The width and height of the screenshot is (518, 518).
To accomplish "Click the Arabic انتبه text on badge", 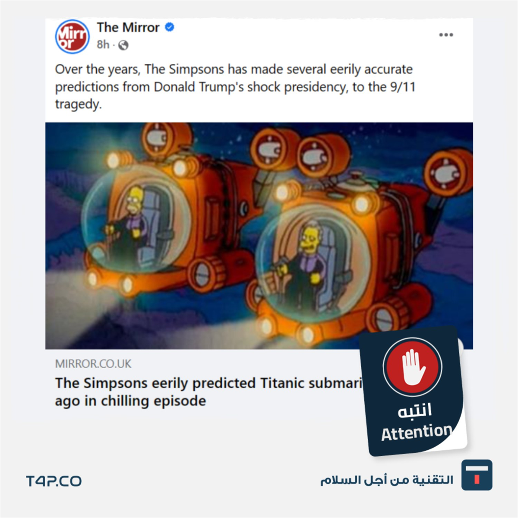I will coord(414,410).
